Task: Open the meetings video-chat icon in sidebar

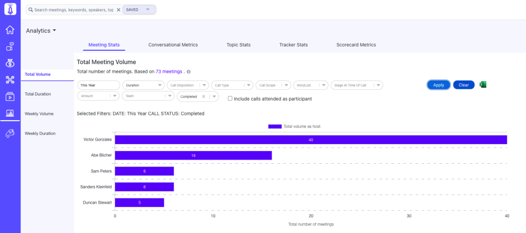Action: [x=10, y=47]
